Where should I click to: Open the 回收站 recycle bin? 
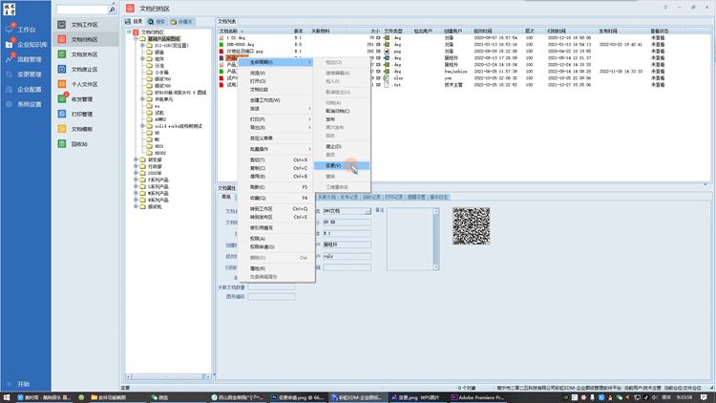pyautogui.click(x=79, y=143)
